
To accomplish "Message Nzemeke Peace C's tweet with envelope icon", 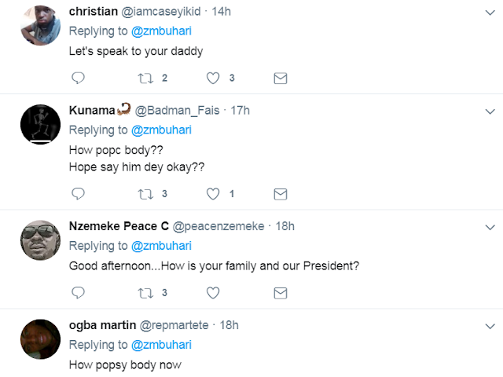I will point(280,293).
